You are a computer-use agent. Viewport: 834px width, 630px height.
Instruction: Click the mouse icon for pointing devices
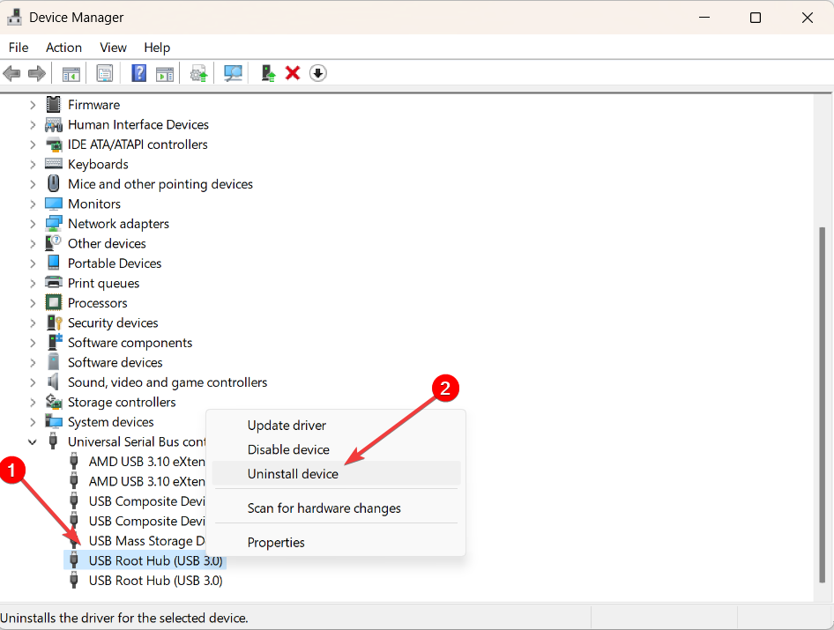point(53,183)
